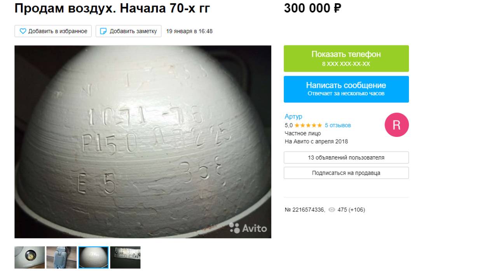The height and width of the screenshot is (271, 482).
Task: View 13 объявлений пользователя
Action: (346, 157)
